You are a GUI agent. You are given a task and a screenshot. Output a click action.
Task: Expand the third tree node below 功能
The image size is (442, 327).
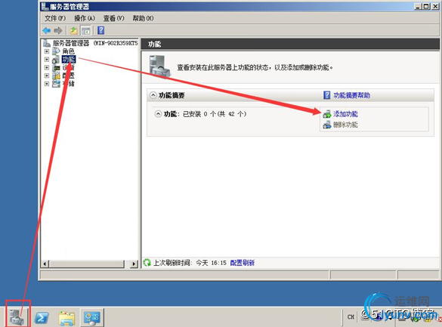click(47, 68)
